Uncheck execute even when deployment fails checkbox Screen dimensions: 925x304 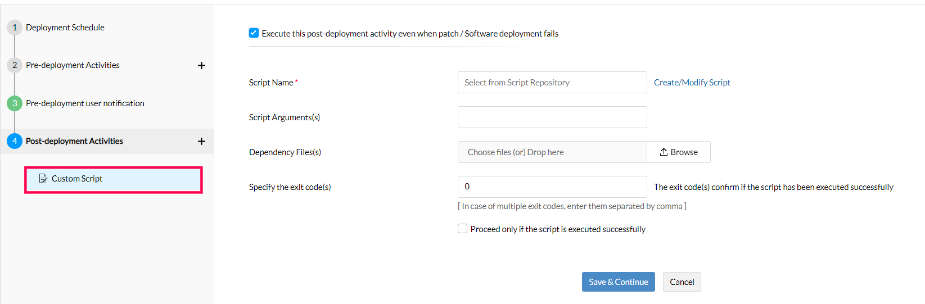pos(254,33)
